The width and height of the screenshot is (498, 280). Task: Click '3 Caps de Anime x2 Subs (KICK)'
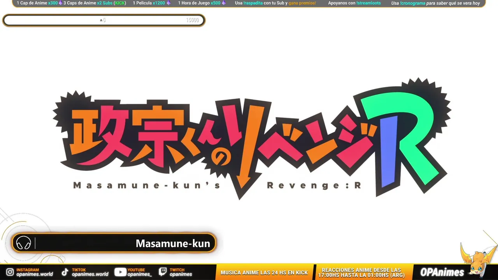95,3
